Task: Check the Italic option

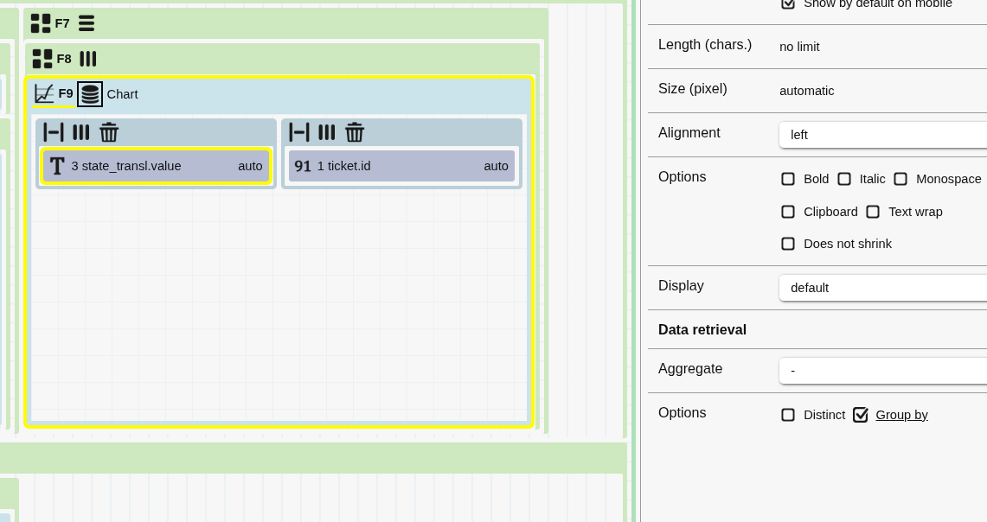Action: pos(844,179)
